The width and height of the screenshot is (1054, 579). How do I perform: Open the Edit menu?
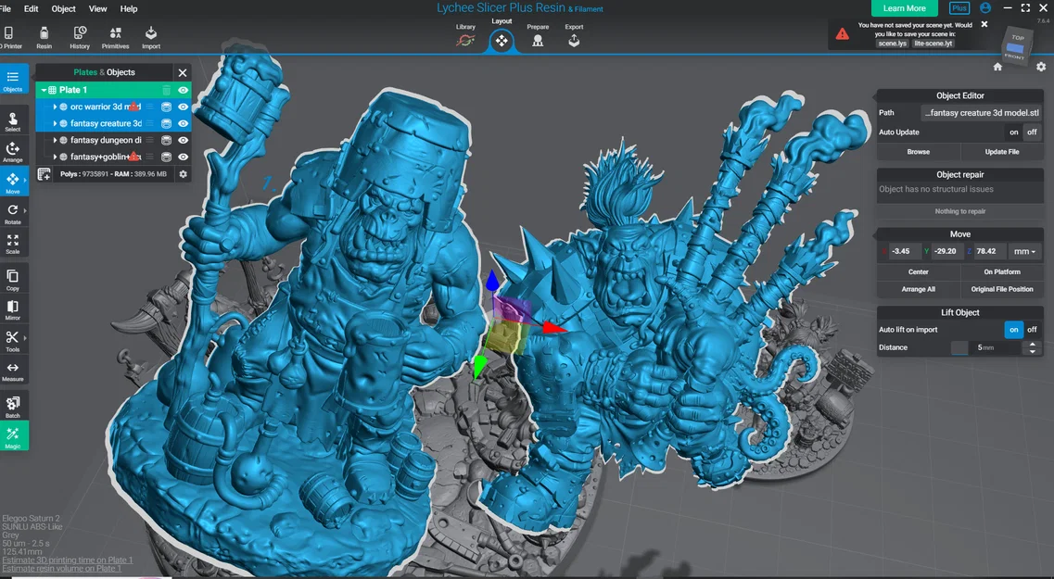[31, 8]
